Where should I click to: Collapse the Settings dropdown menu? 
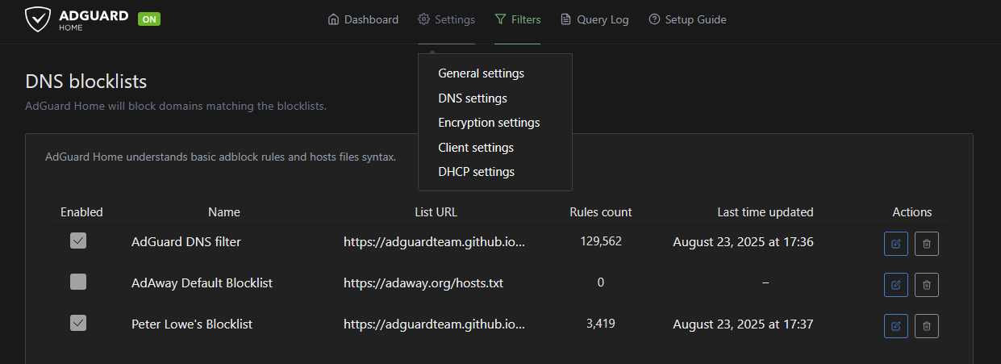coord(446,19)
